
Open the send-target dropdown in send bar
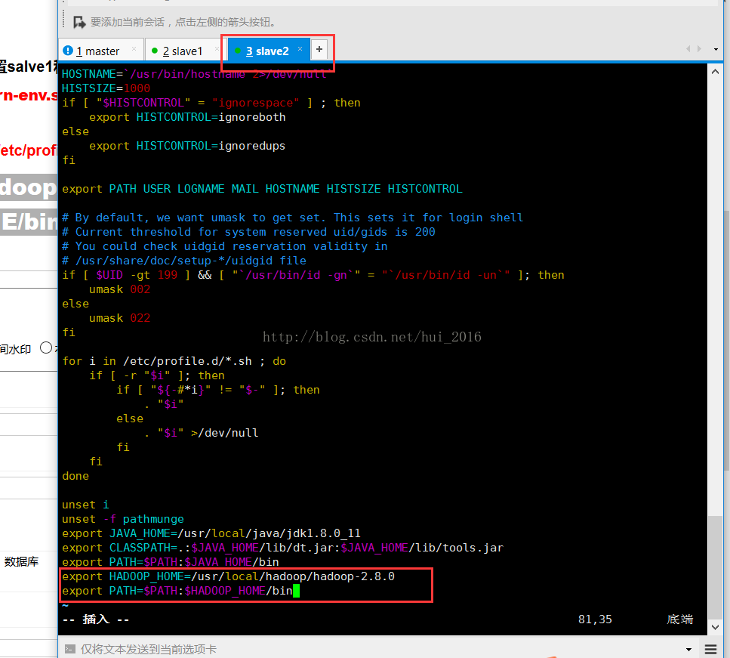pyautogui.click(x=688, y=649)
